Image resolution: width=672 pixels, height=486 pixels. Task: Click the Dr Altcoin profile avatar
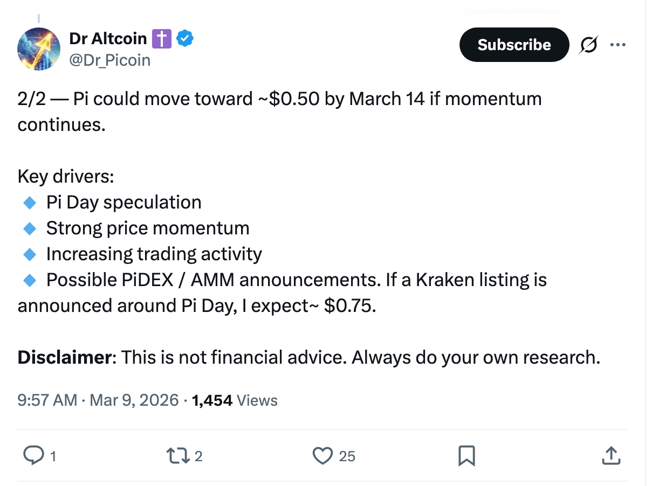tap(39, 49)
